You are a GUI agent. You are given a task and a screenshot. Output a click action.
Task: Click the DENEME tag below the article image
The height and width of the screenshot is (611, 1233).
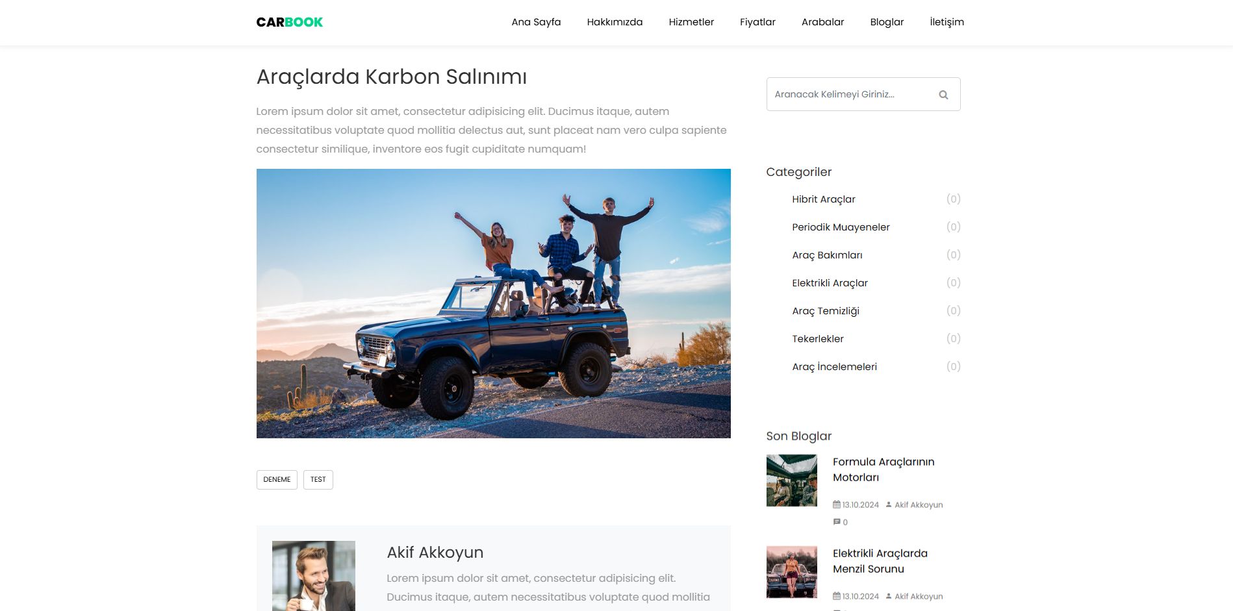click(x=277, y=479)
